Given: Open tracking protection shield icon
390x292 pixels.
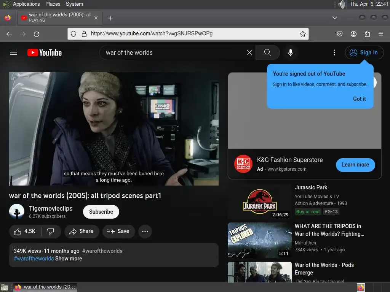Looking at the screenshot, I should (74, 34).
